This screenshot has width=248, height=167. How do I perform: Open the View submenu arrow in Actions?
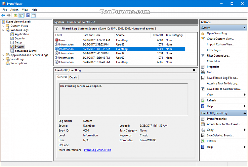coord(245,94)
